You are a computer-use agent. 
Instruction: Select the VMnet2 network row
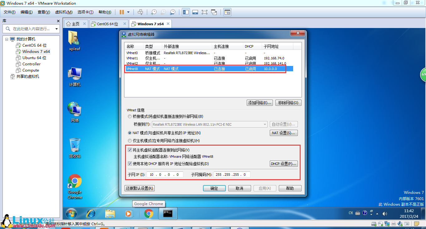point(209,63)
